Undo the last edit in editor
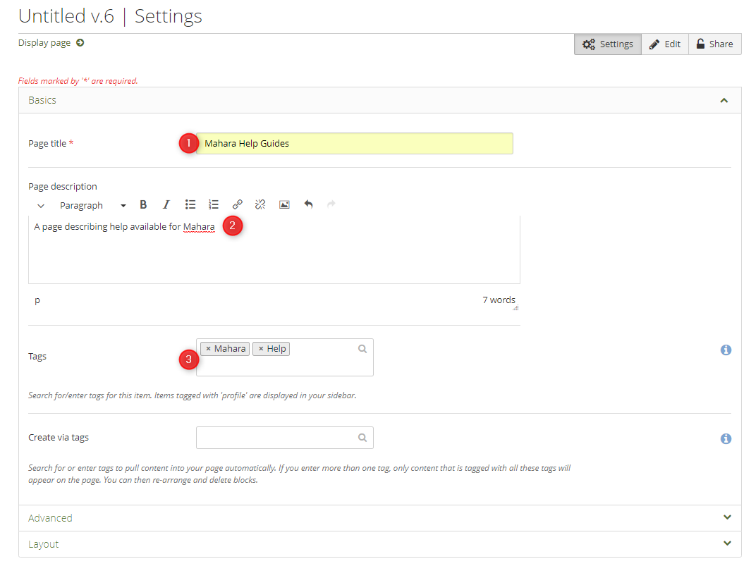751x566 pixels. coord(308,205)
